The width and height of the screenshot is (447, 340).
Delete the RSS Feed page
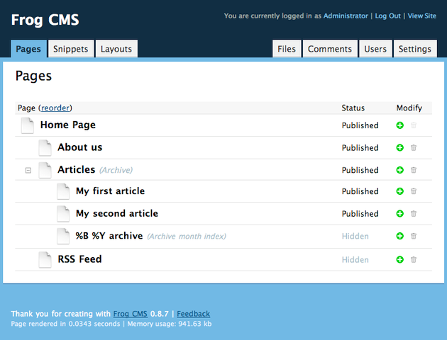[414, 259]
